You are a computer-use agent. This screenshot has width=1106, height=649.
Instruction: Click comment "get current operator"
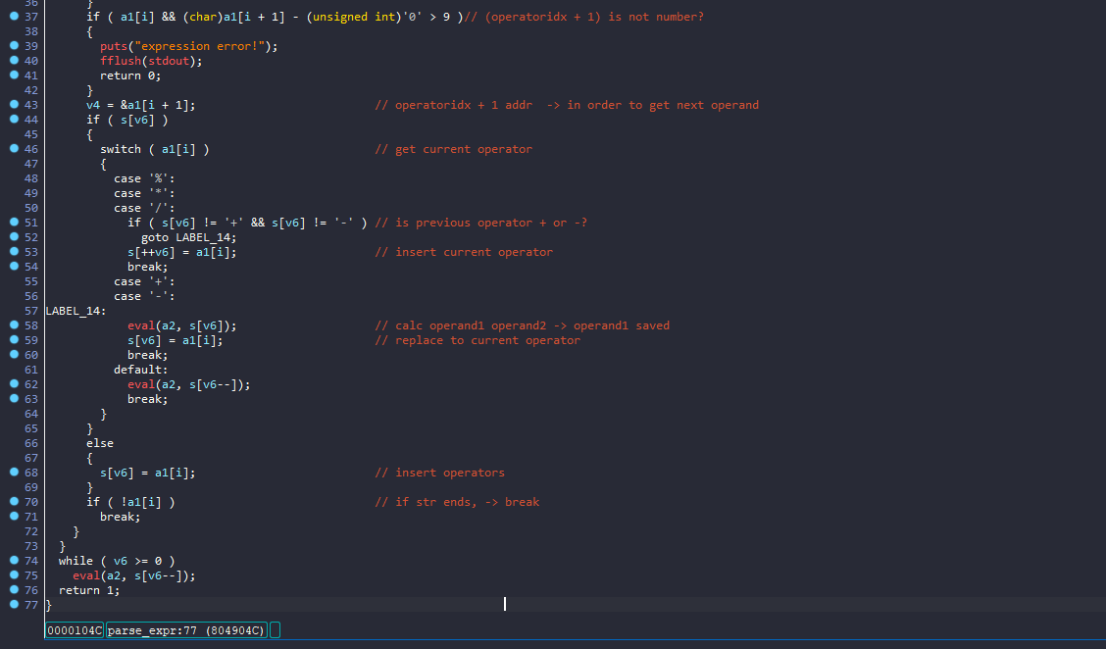tap(464, 149)
